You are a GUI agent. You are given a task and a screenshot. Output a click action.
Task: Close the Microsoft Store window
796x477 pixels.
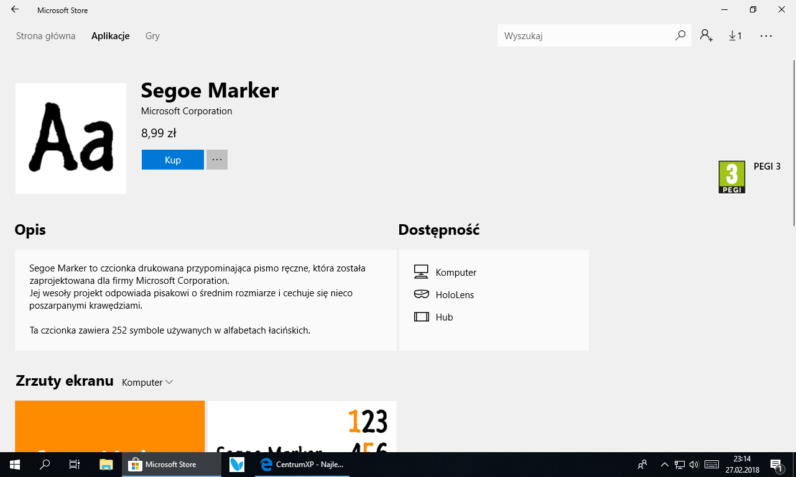coord(782,10)
